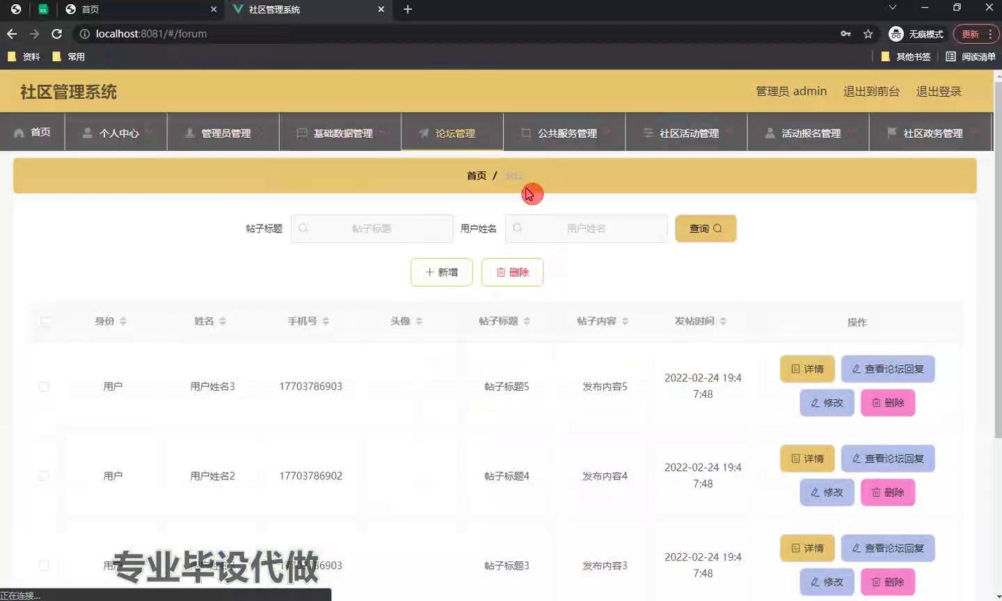
Task: Reload the page with refresh icon
Action: 57,33
